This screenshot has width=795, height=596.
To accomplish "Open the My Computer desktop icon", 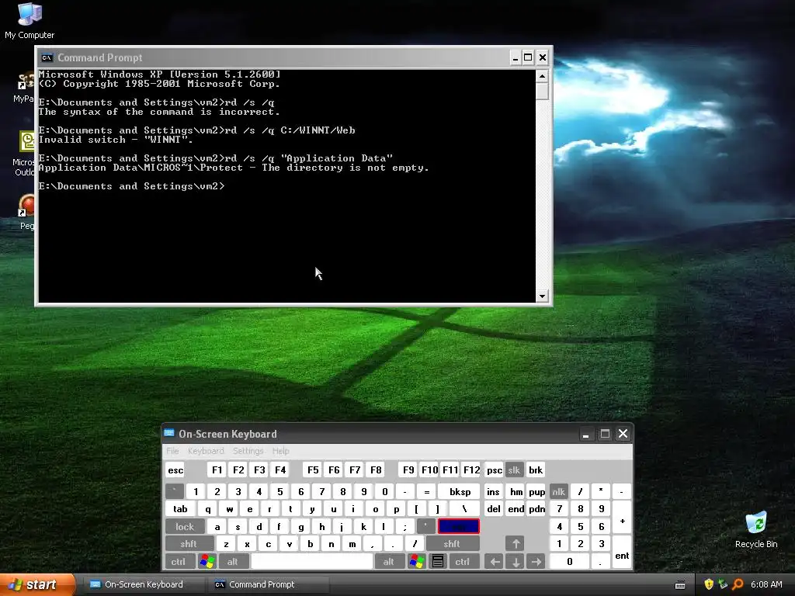I will pos(30,20).
